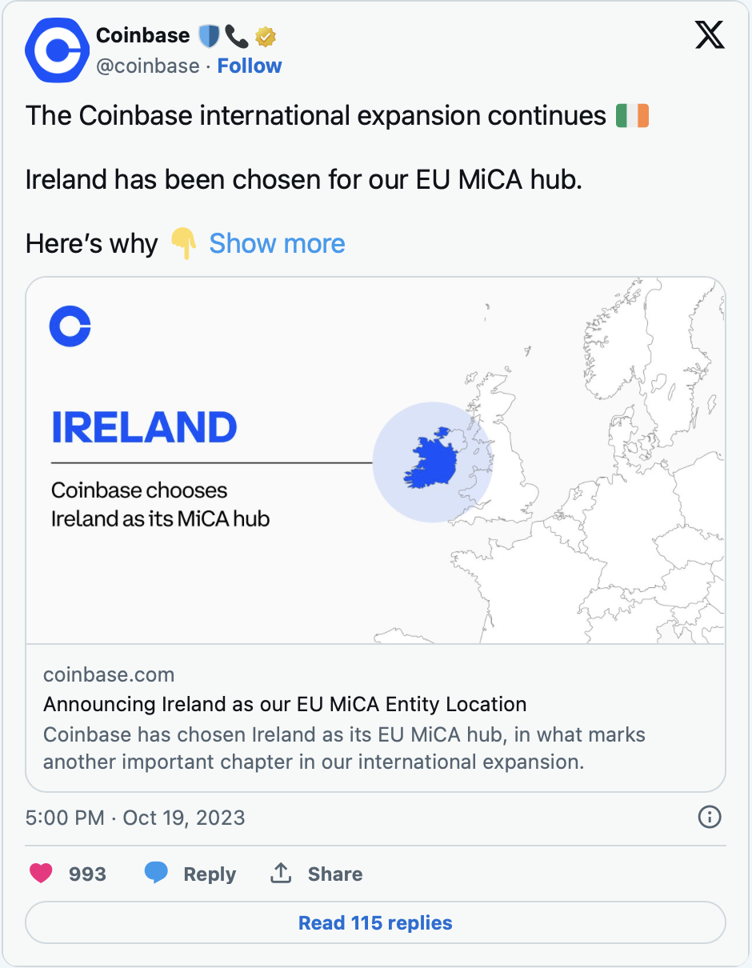Expand tweet text with Show more

pyautogui.click(x=277, y=243)
